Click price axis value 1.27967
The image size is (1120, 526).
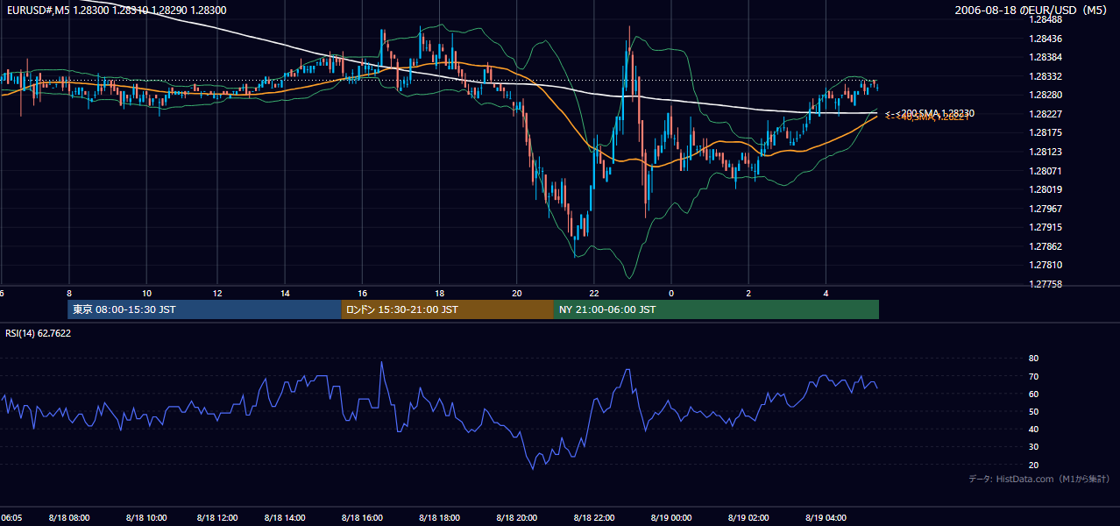pos(1046,209)
